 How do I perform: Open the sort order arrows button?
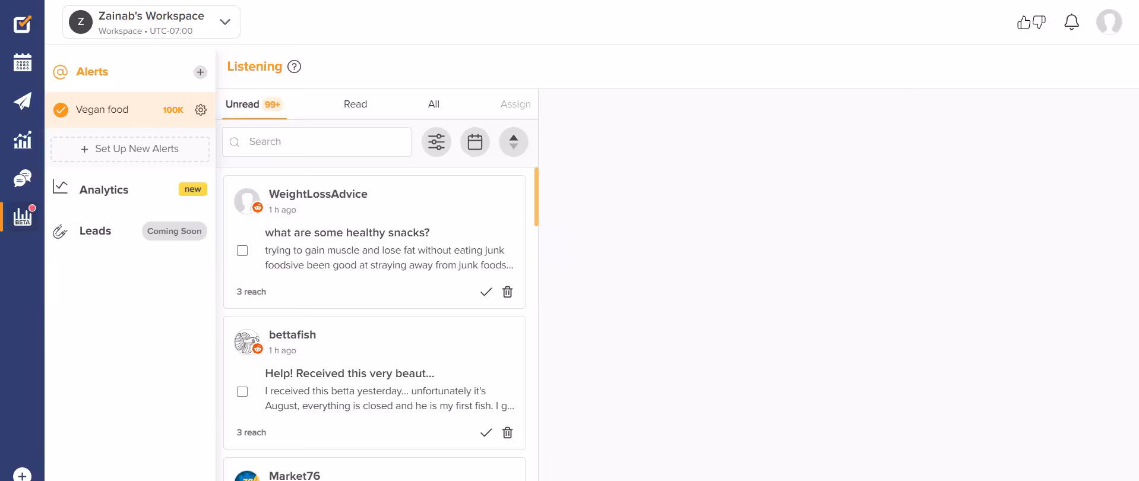[514, 142]
